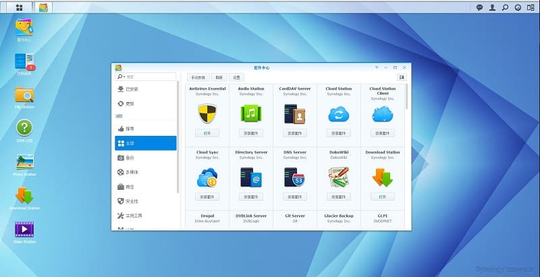Viewport: 540px width, 277px height.
Task: Toggle the package list view mode button
Action: (402, 77)
